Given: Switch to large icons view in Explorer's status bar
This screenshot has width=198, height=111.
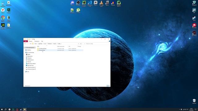Looking at the screenshot, I should pos(109,86).
